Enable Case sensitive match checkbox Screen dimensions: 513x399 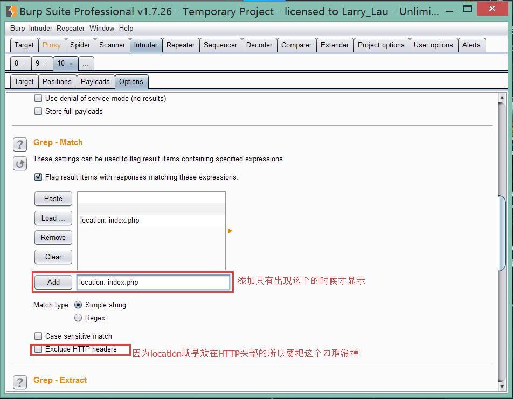point(38,336)
